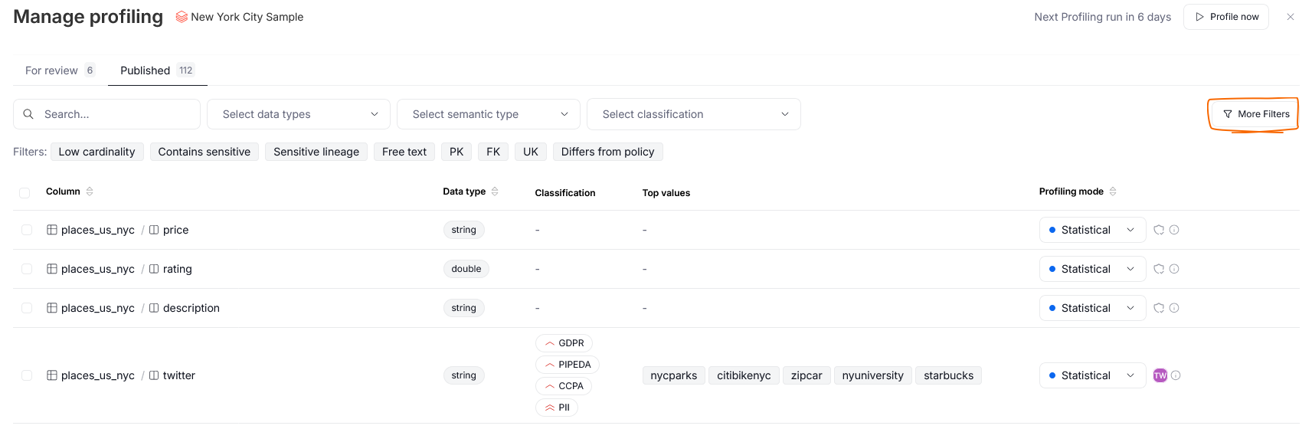Click the column icon before rating

tap(154, 269)
